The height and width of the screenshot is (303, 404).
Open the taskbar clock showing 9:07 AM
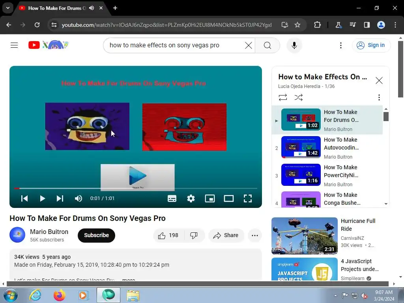[x=384, y=296]
